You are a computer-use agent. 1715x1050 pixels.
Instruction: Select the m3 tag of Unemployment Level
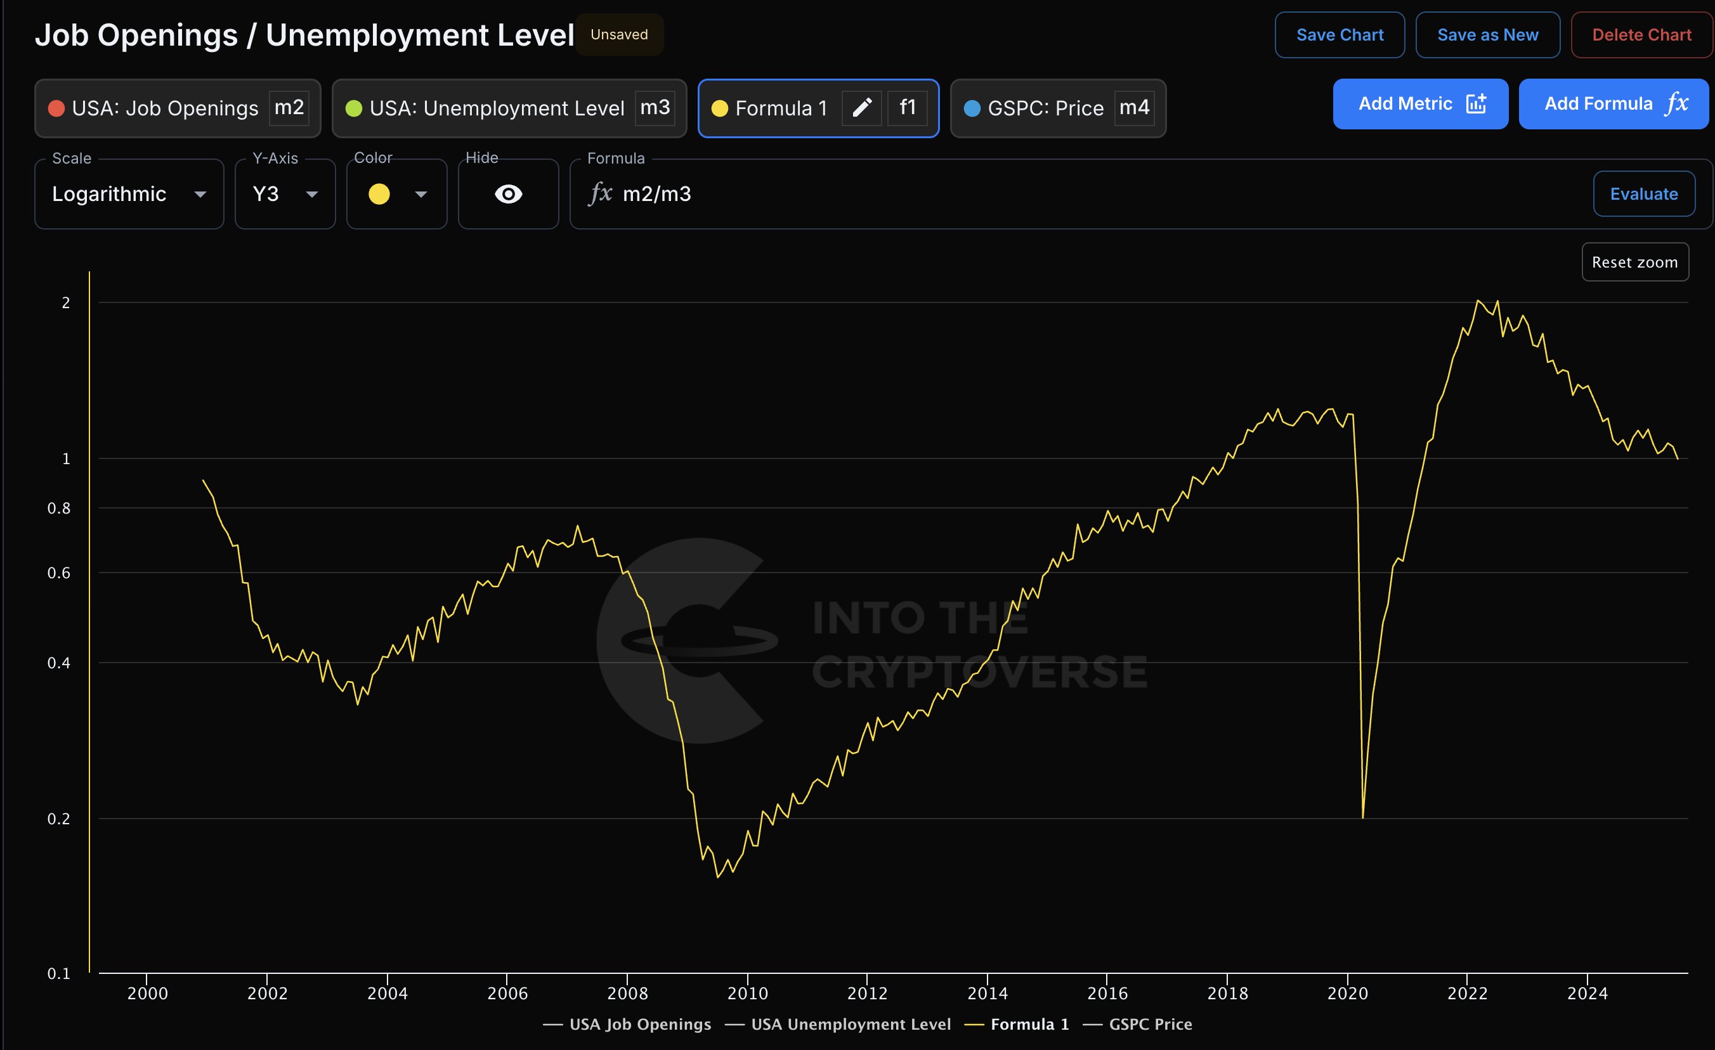(655, 108)
